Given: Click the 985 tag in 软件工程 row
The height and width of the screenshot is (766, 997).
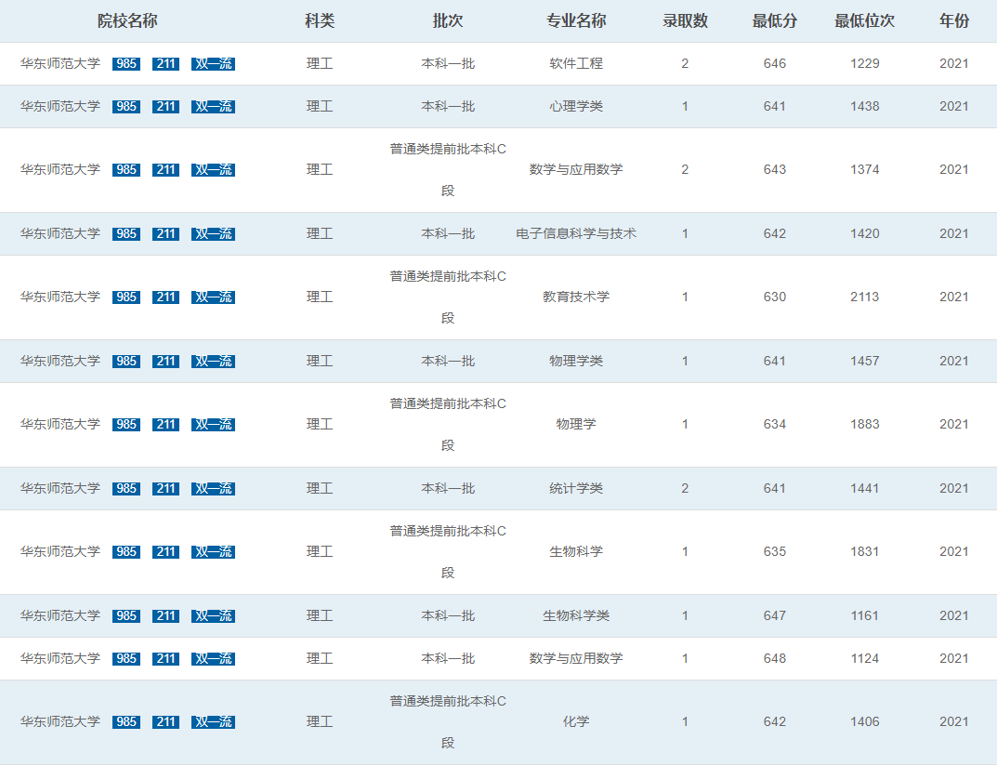Looking at the screenshot, I should tap(125, 63).
